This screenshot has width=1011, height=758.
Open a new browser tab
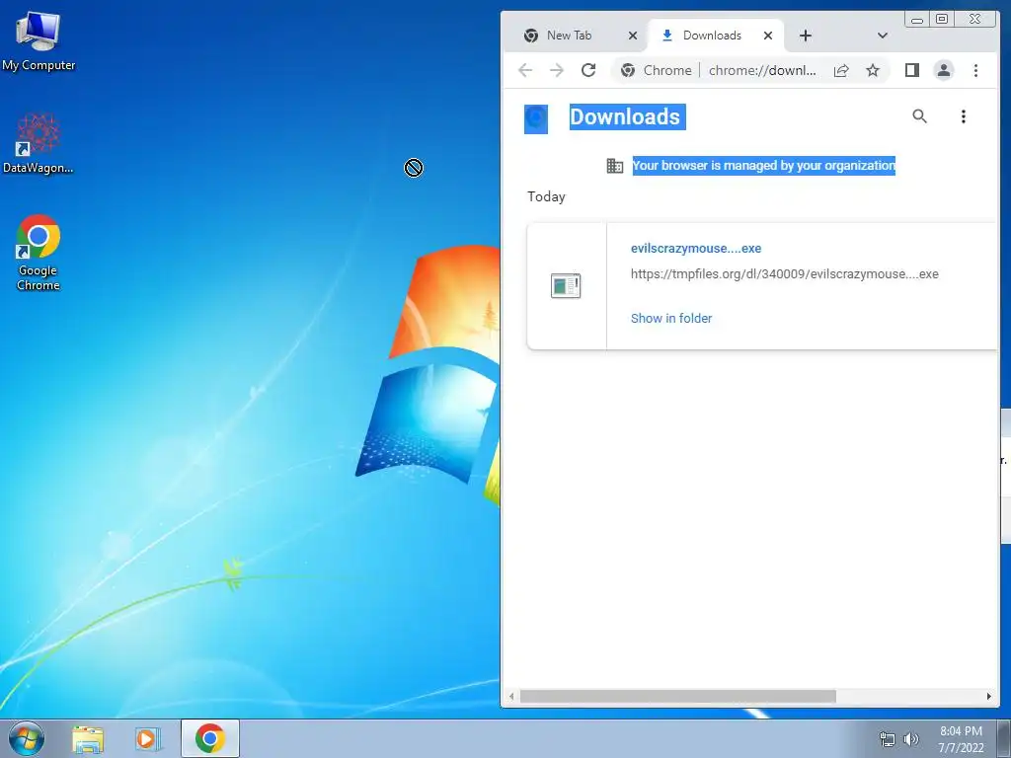[806, 36]
